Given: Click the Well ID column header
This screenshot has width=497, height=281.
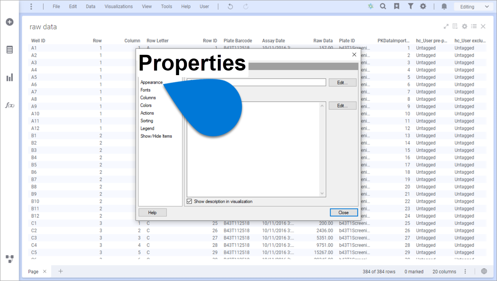Looking at the screenshot, I should [38, 41].
